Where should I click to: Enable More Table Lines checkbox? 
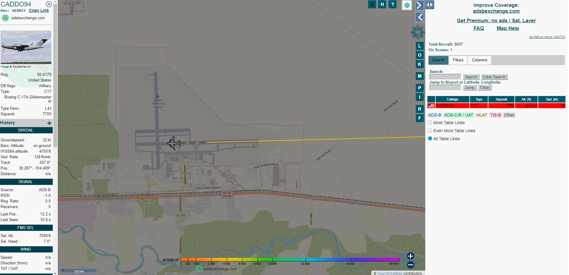click(x=430, y=122)
